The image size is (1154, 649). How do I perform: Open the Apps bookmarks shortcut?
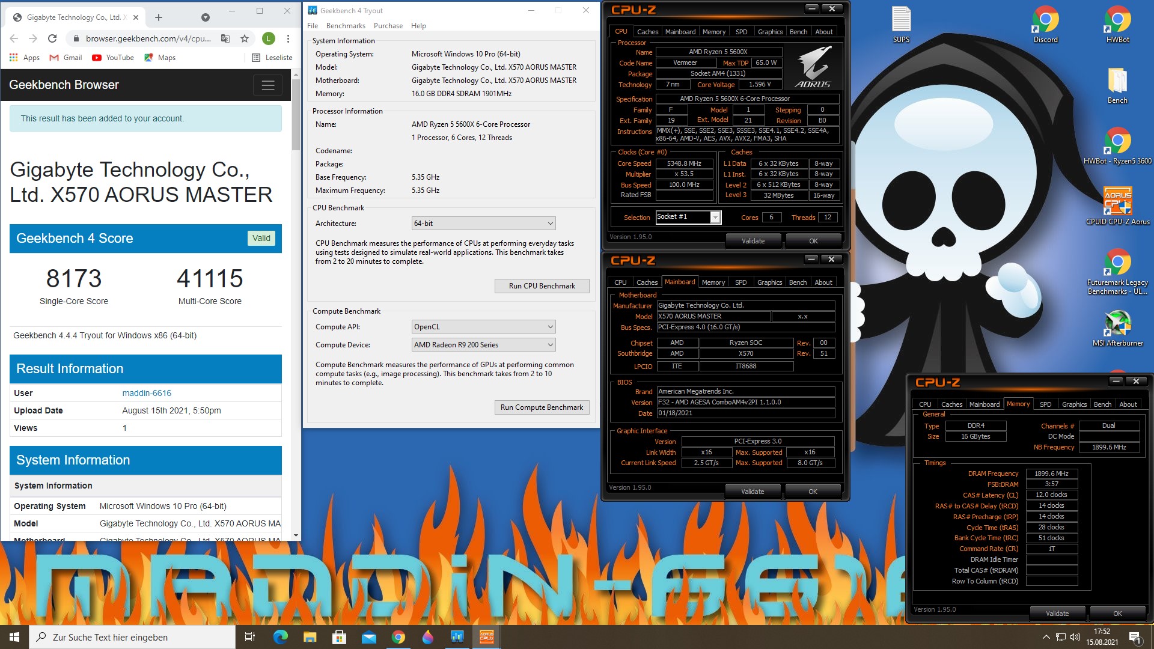pos(25,58)
